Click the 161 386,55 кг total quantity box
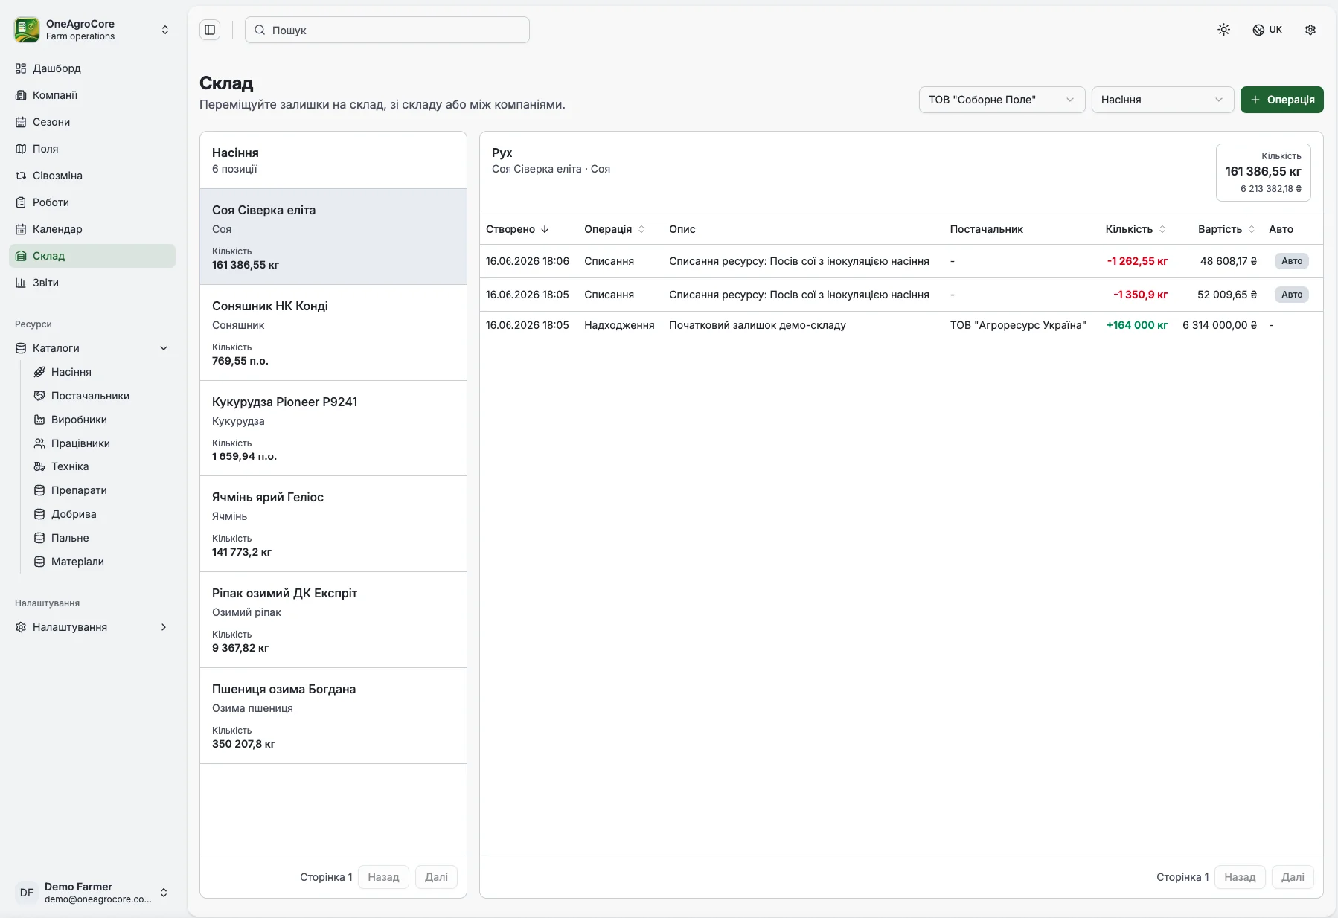The height and width of the screenshot is (918, 1338). (x=1264, y=173)
